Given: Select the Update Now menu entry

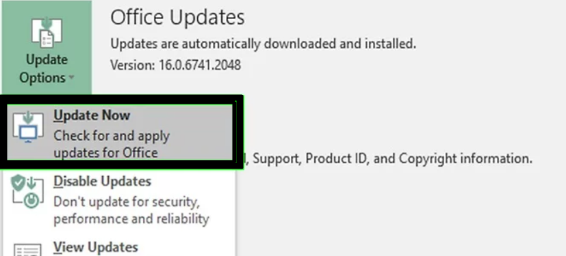Looking at the screenshot, I should 120,132.
